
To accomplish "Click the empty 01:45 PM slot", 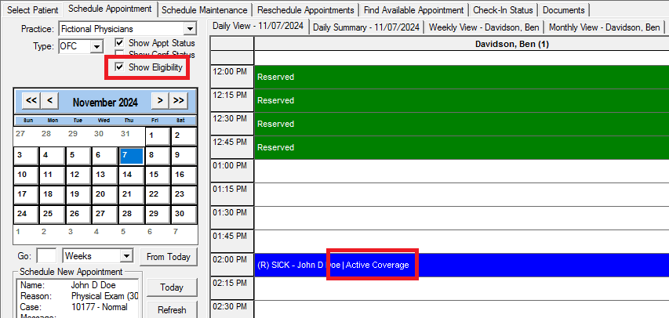I will coord(462,241).
